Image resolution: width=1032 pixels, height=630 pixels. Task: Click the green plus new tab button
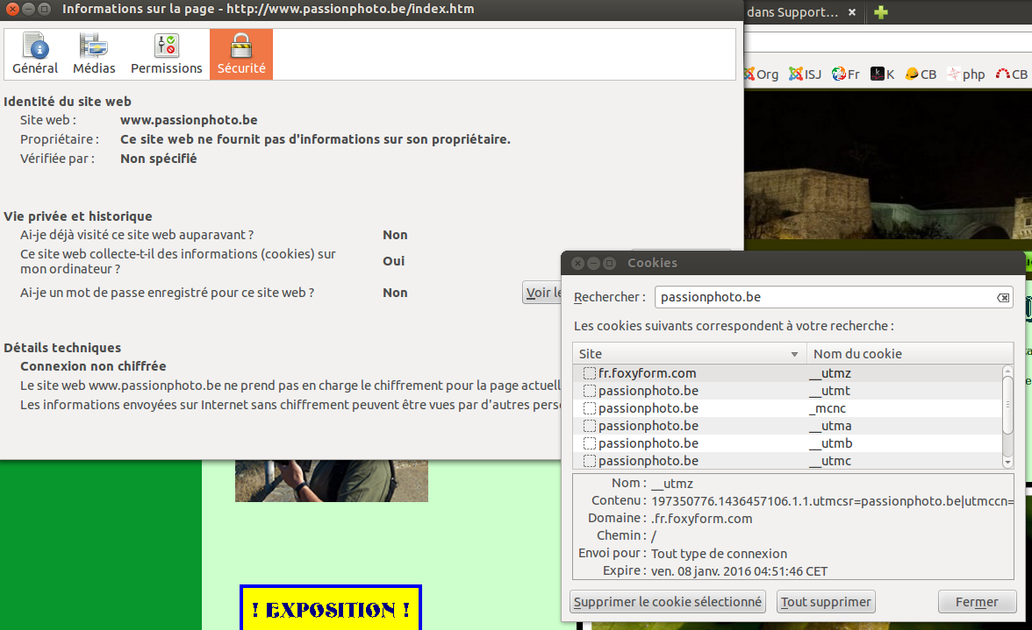[881, 12]
